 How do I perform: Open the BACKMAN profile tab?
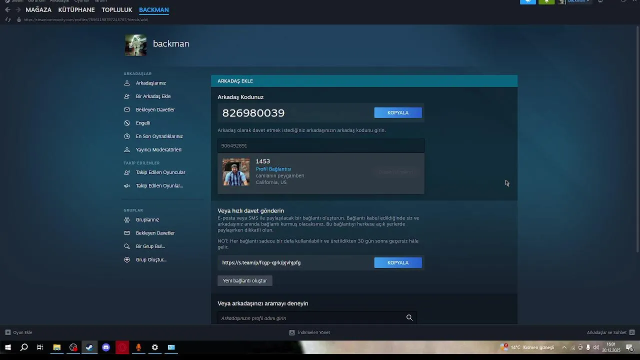point(154,9)
